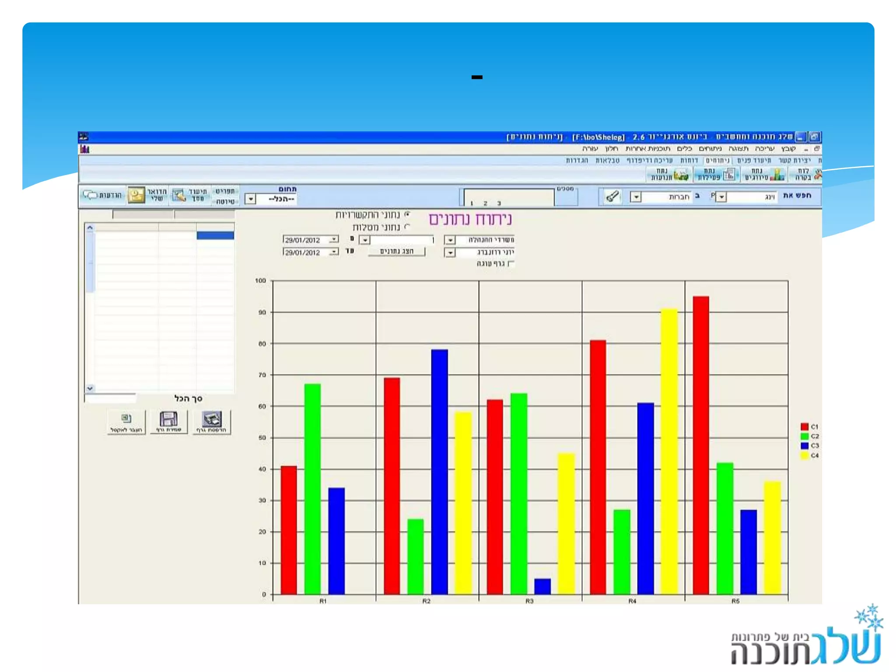Switch to the 'דוחות' tab

pyautogui.click(x=689, y=161)
